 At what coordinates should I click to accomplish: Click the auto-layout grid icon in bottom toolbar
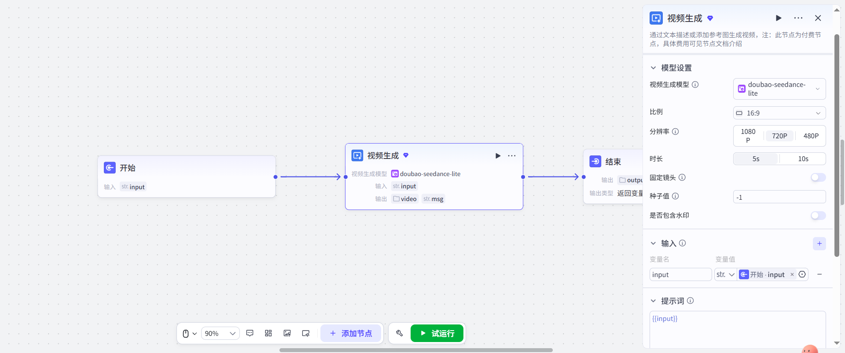(268, 333)
